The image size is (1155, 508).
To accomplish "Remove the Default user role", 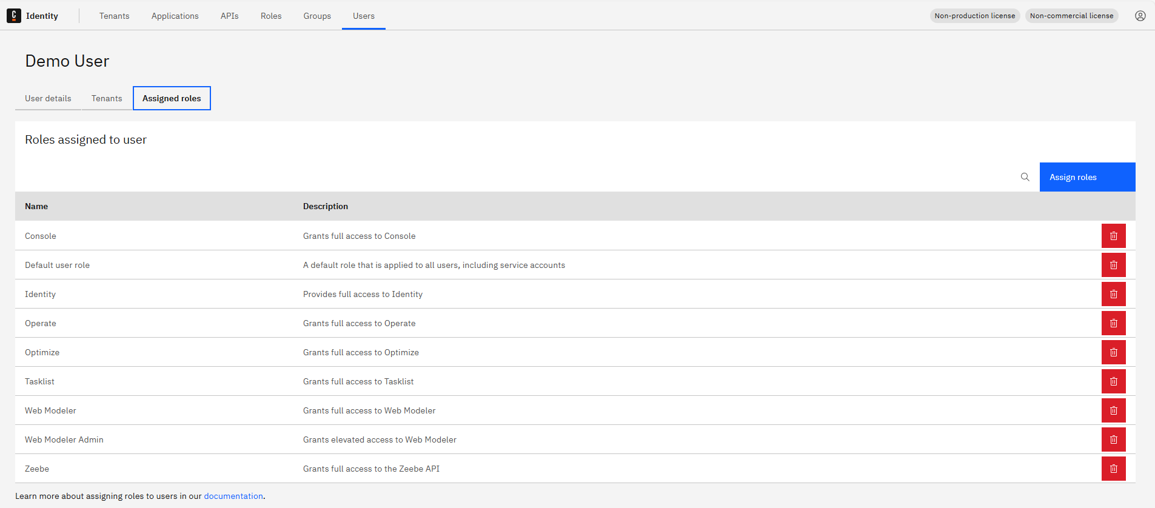I will click(1113, 265).
